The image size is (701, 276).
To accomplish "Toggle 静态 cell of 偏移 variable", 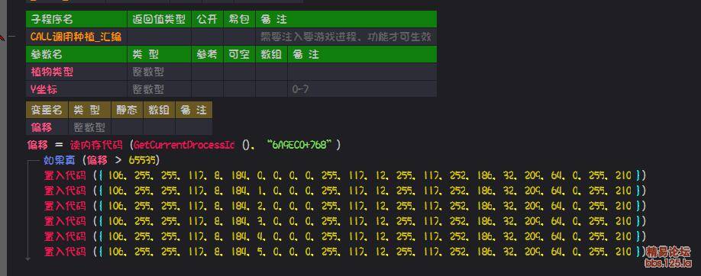I will 127,127.
